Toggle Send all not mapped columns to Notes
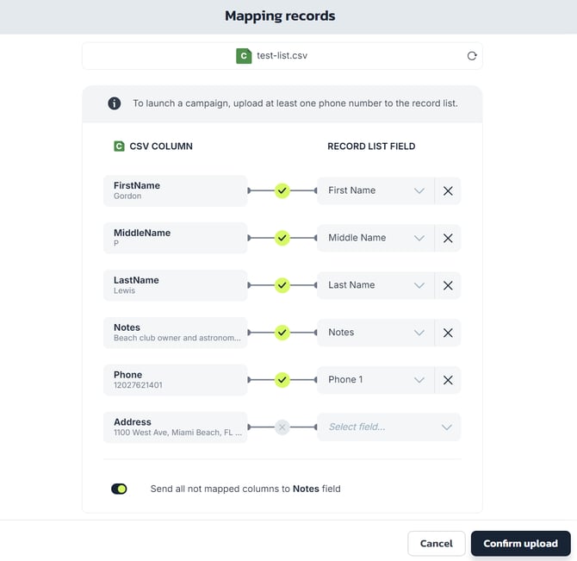Image resolution: width=577 pixels, height=561 pixels. click(119, 489)
